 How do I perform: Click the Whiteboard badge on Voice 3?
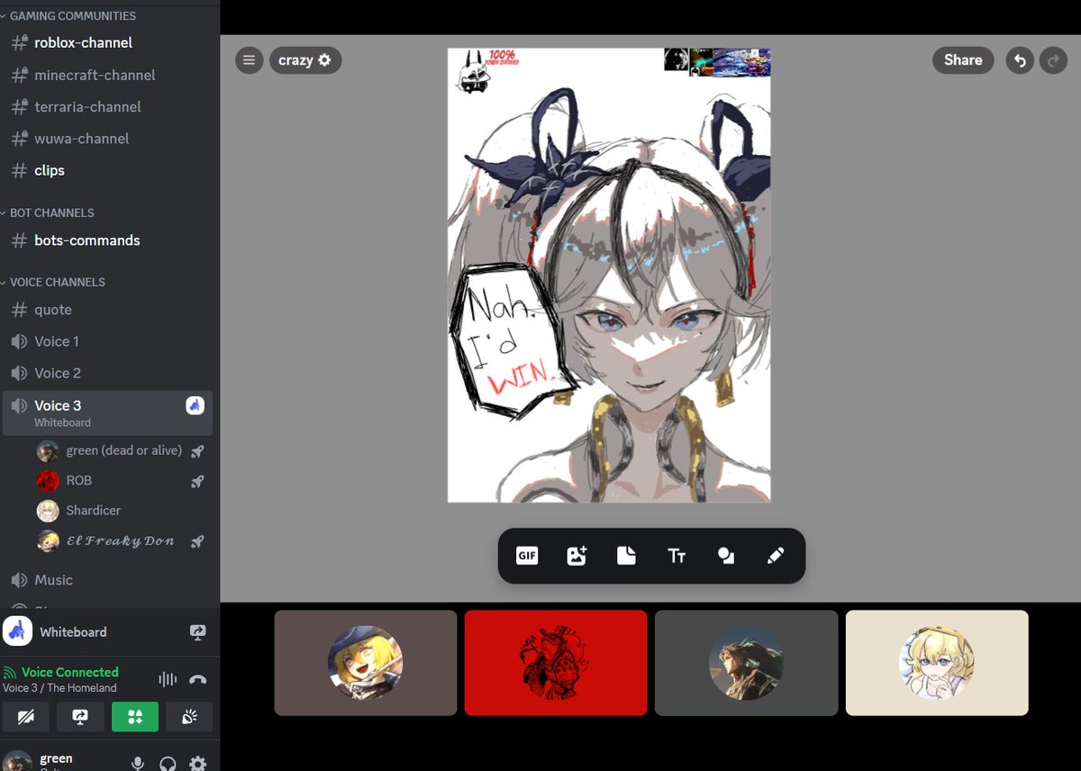pyautogui.click(x=195, y=405)
